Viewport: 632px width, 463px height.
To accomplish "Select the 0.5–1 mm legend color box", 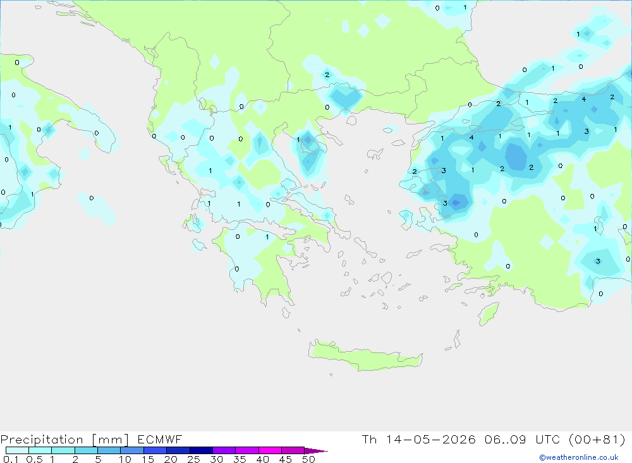I will (x=40, y=450).
